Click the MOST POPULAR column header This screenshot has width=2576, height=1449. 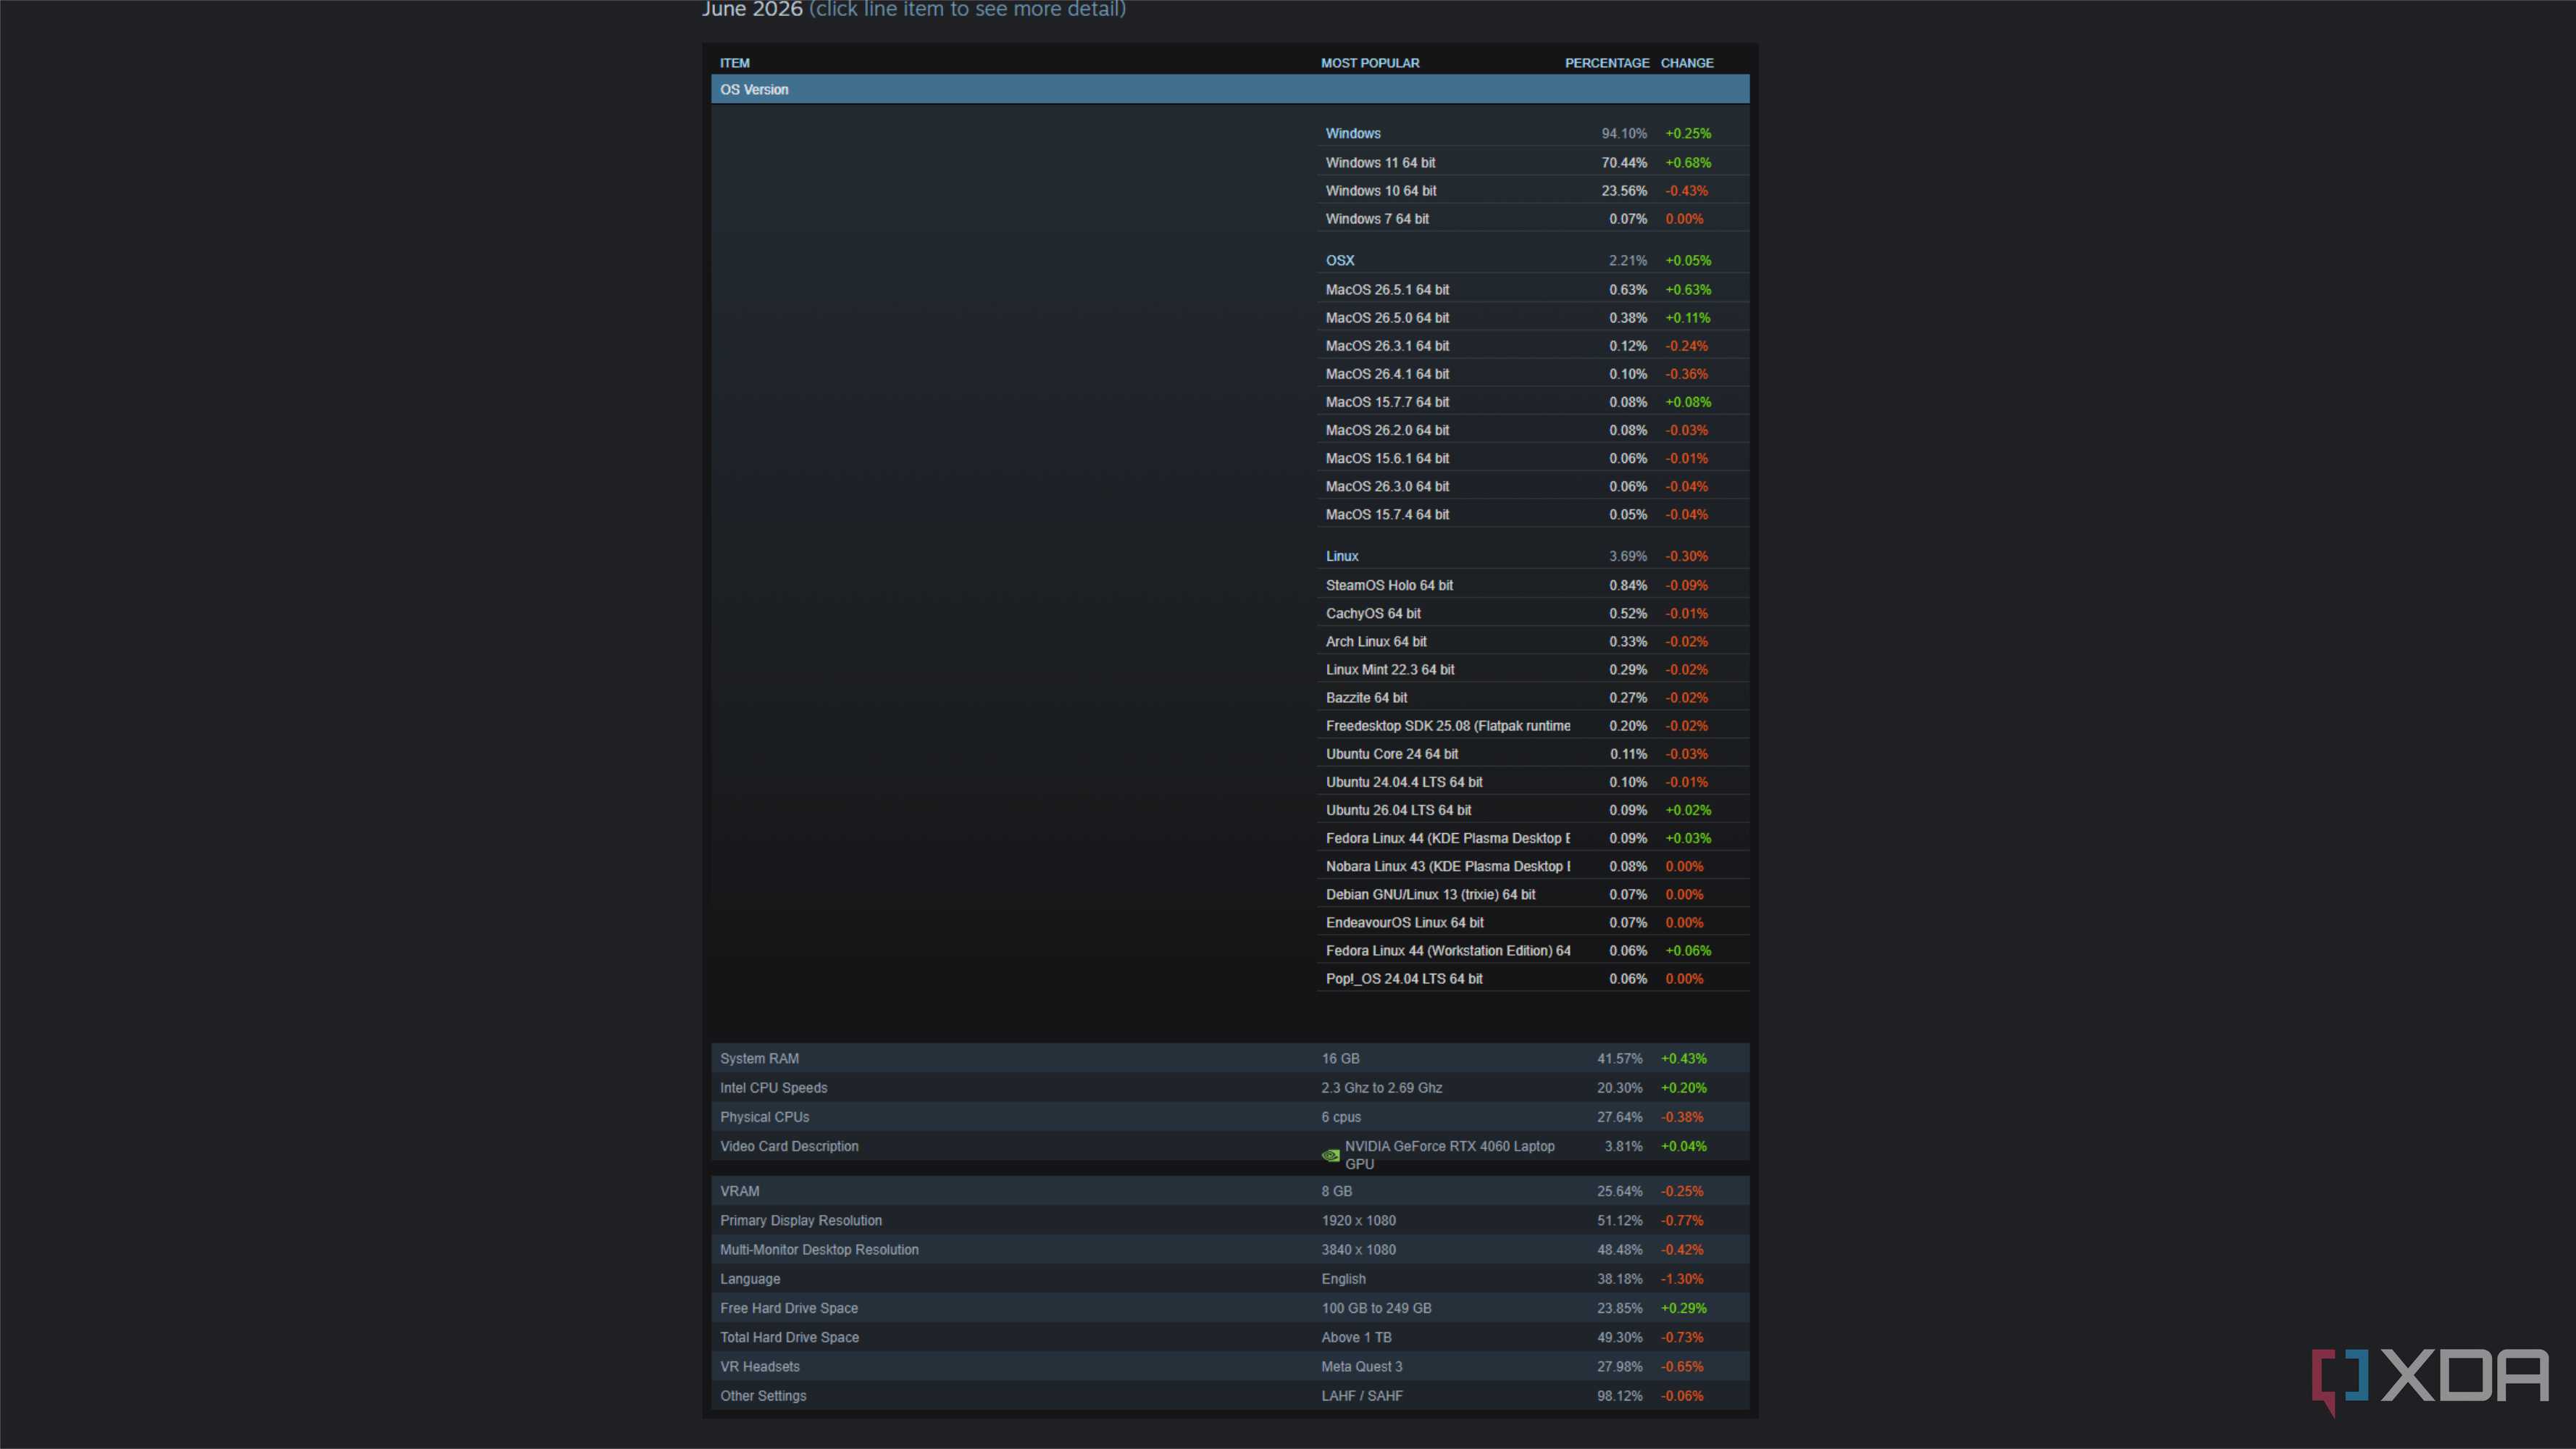[1370, 62]
